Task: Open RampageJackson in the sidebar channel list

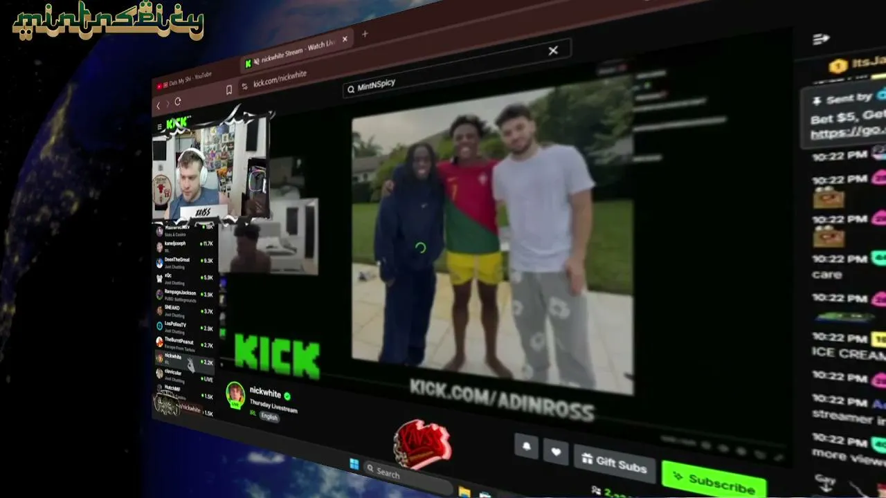Action: pos(185,295)
